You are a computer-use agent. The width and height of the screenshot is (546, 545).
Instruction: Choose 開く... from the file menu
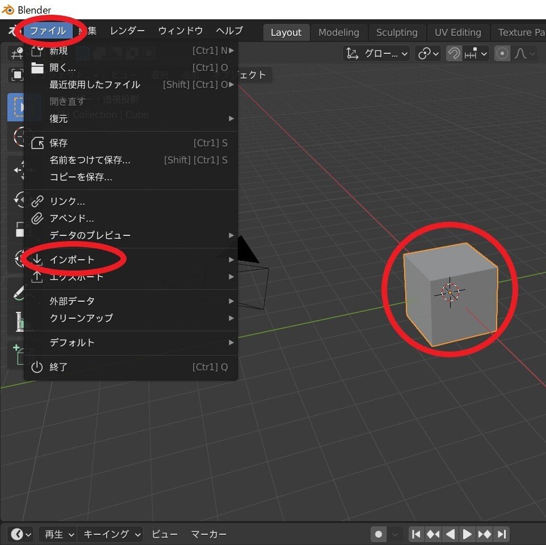click(131, 67)
